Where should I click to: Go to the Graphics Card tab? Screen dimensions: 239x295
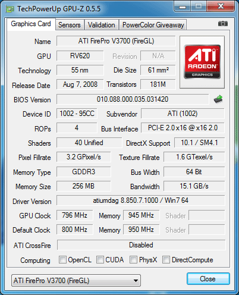click(x=31, y=24)
